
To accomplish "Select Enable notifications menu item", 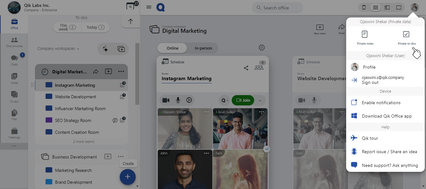I will click(x=381, y=103).
